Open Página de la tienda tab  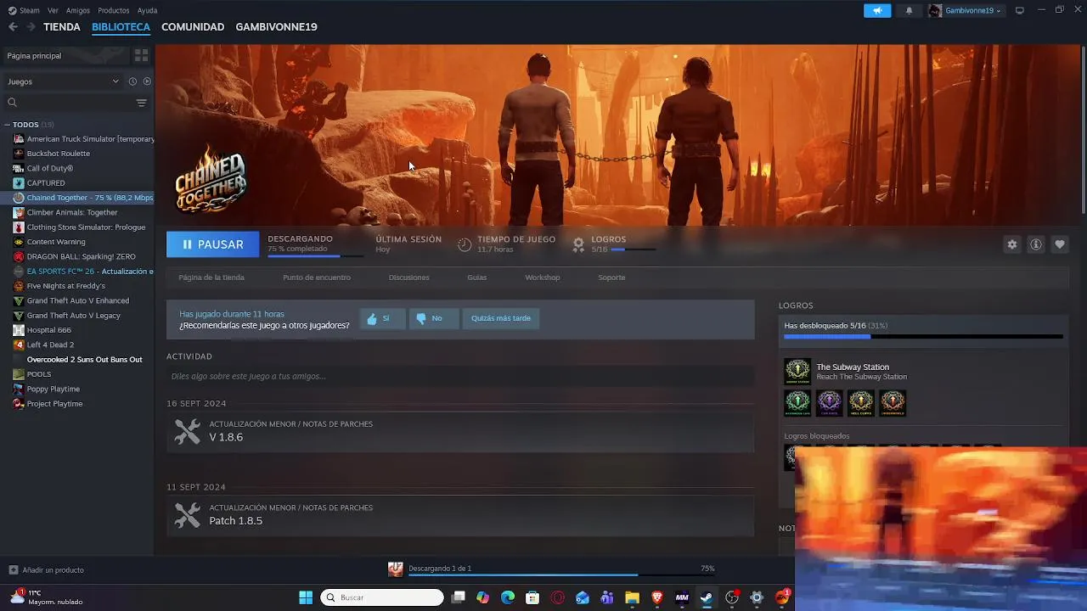pyautogui.click(x=211, y=277)
